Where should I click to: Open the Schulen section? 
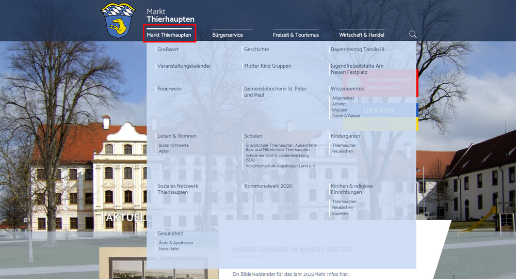[253, 136]
